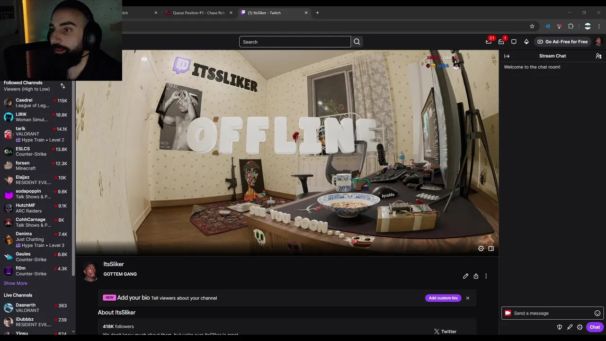Image resolution: width=606 pixels, height=341 pixels.
Task: Open forsen Minecraft channel
Action: (x=36, y=166)
